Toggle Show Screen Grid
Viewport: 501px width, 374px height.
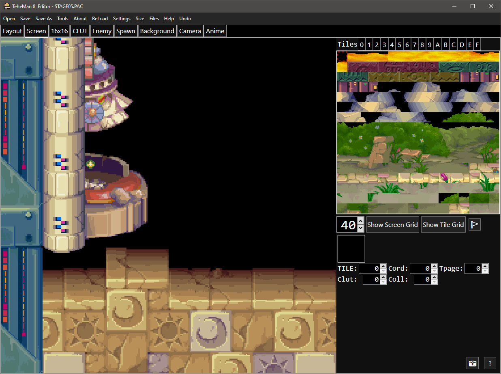tap(392, 224)
